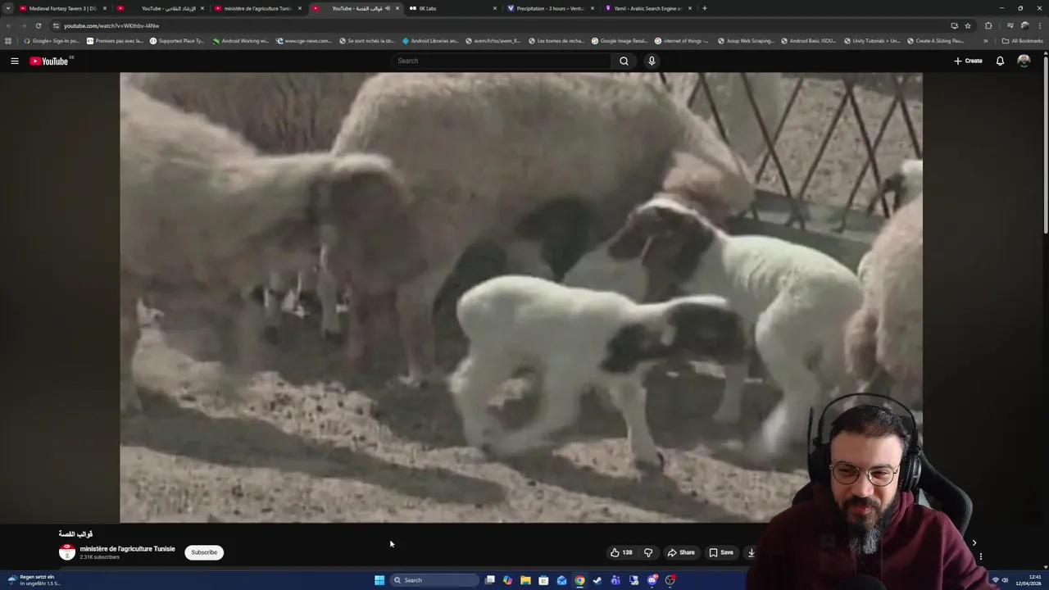
Task: Click the magnifier search submit button
Action: pyautogui.click(x=624, y=61)
